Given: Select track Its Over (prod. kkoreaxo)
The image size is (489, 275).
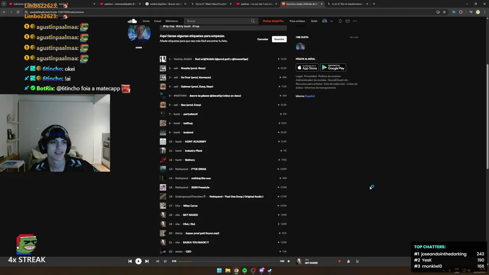Looking at the screenshot, I should click(196, 78).
